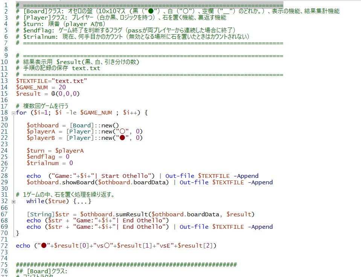The height and width of the screenshot is (277, 361).
Task: Click $turn = $playerA statement
Action: [55, 151]
